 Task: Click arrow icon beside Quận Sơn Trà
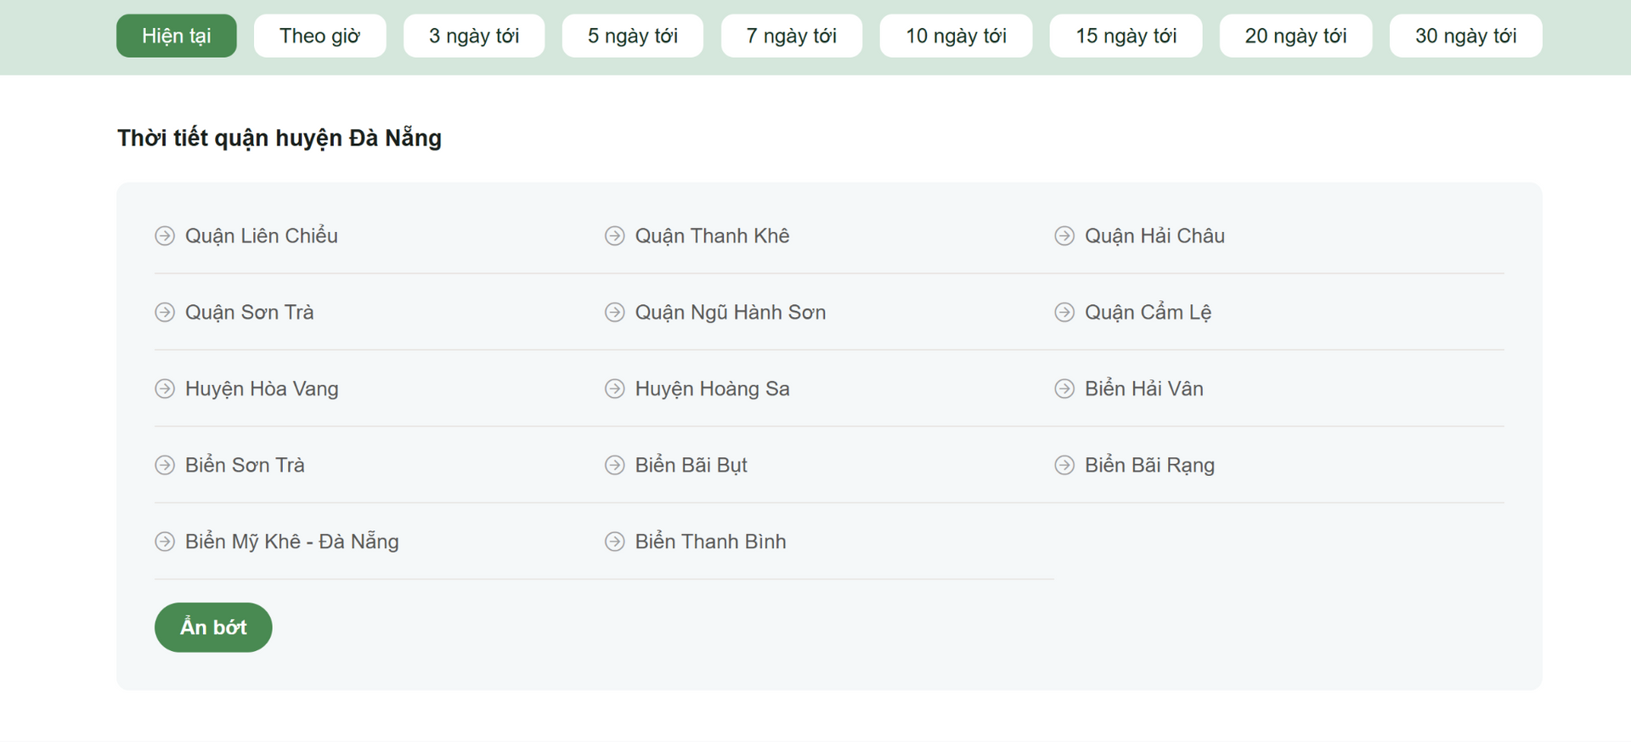click(165, 312)
